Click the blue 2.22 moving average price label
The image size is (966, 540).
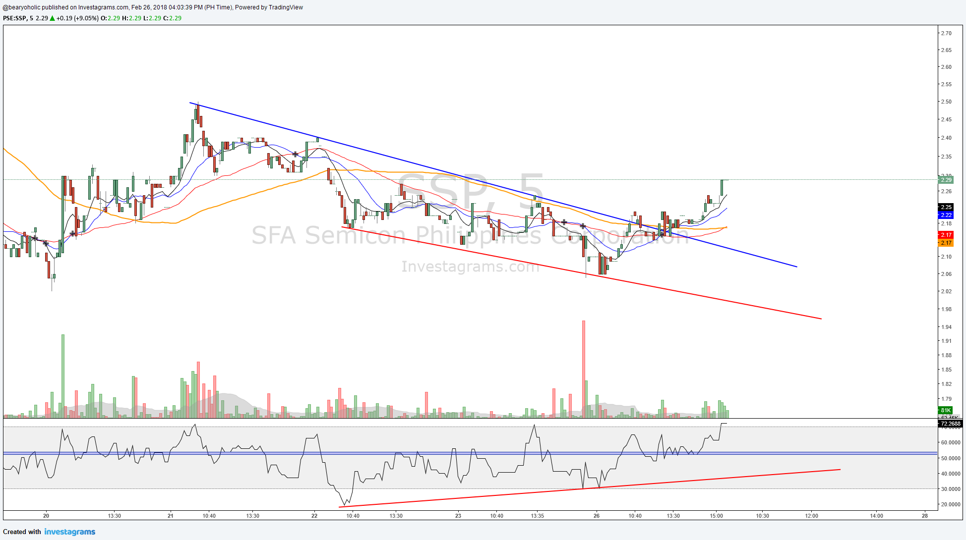[x=947, y=215]
